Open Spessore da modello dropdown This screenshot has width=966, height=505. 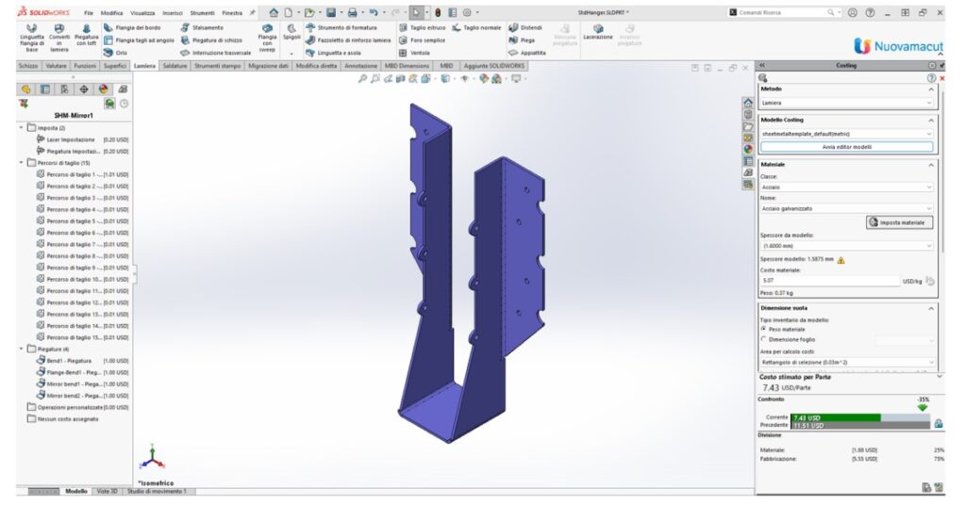(846, 245)
